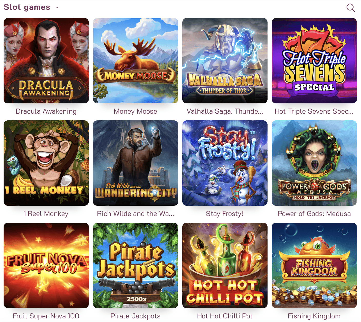Open Hot Triple Sevens Special game image
Viewport: 361px width, 322px height.
pos(314,61)
